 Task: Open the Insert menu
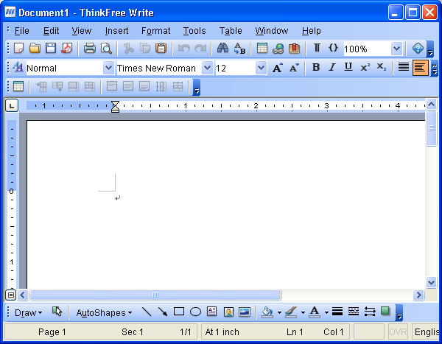click(116, 31)
